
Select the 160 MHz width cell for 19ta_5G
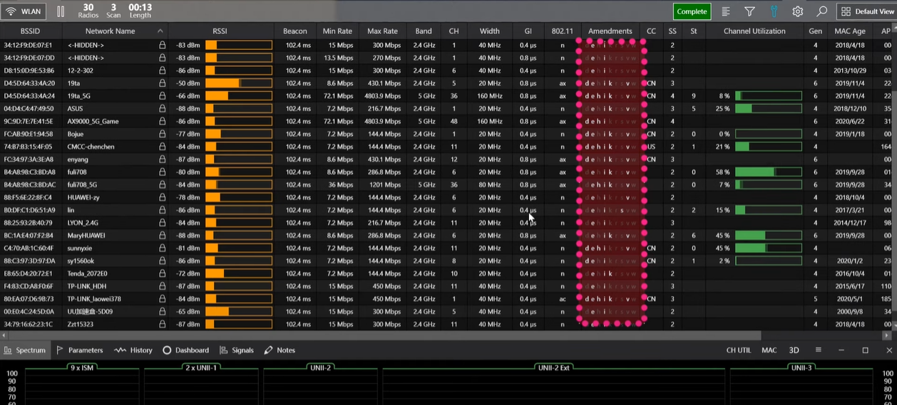tap(490, 96)
